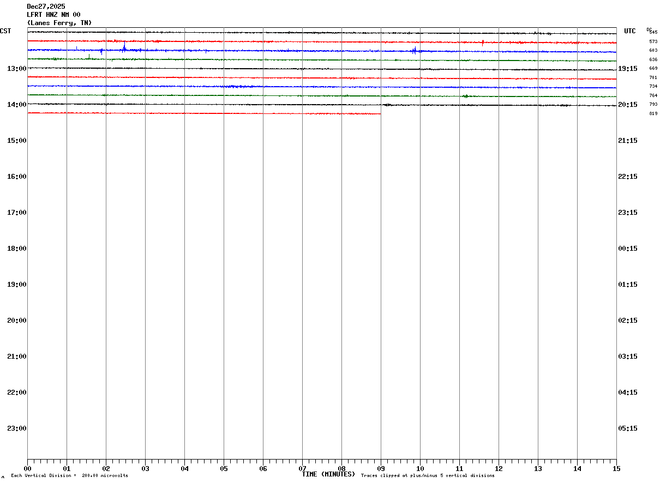Click the DC offset value 603

(x=653, y=50)
